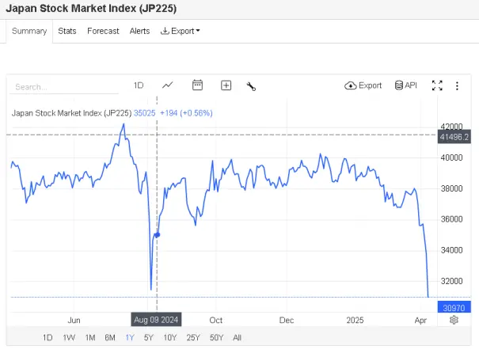Select the 1Y time range
The image size is (479, 353).
tap(130, 337)
